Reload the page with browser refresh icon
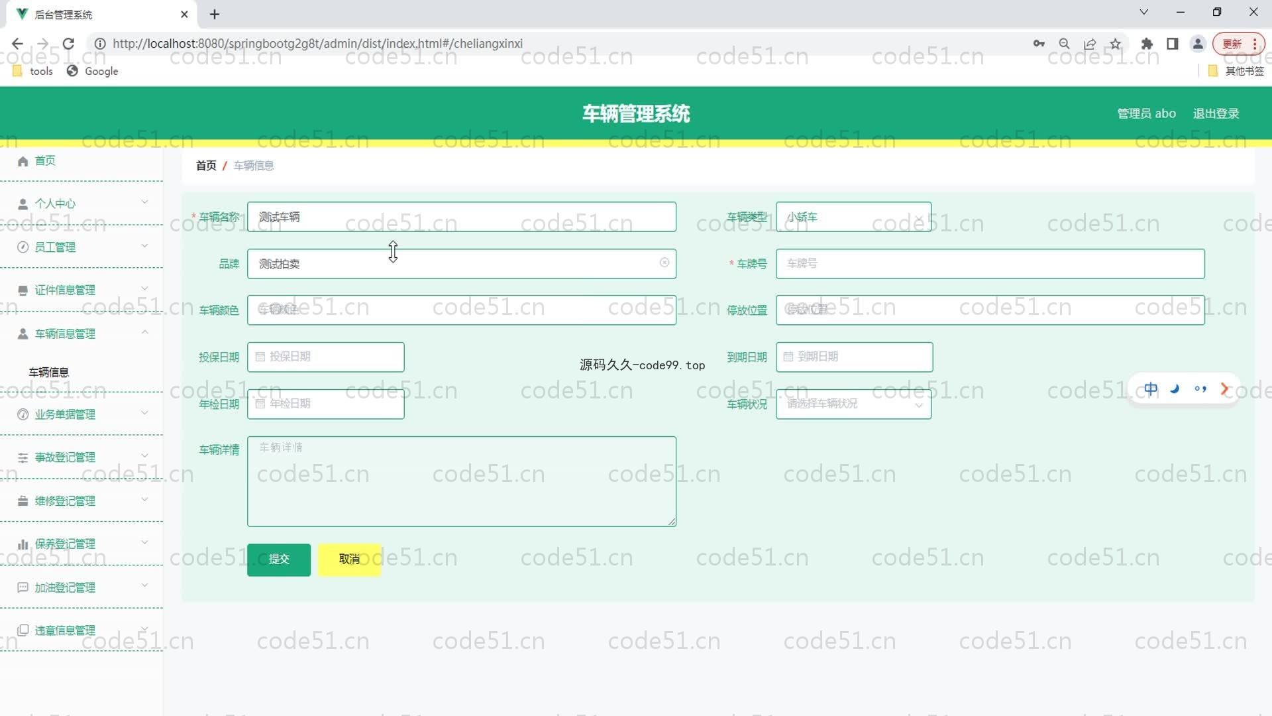 pyautogui.click(x=68, y=44)
